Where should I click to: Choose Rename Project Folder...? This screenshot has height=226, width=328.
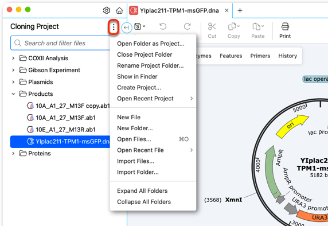[x=150, y=65]
